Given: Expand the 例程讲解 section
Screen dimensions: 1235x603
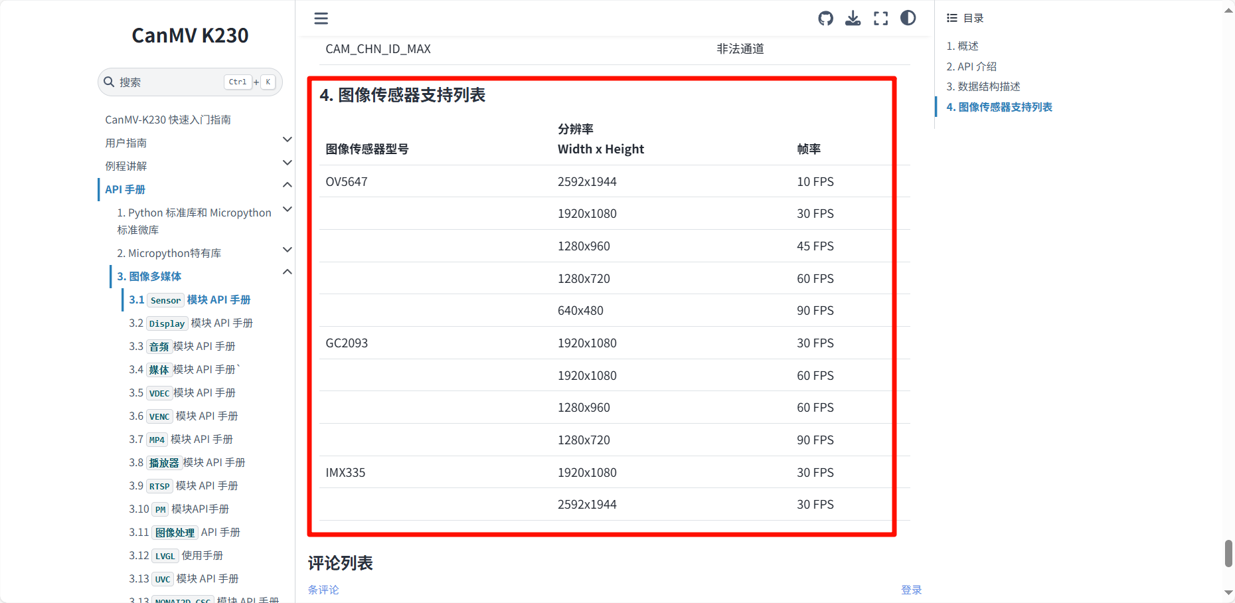Looking at the screenshot, I should (x=287, y=163).
